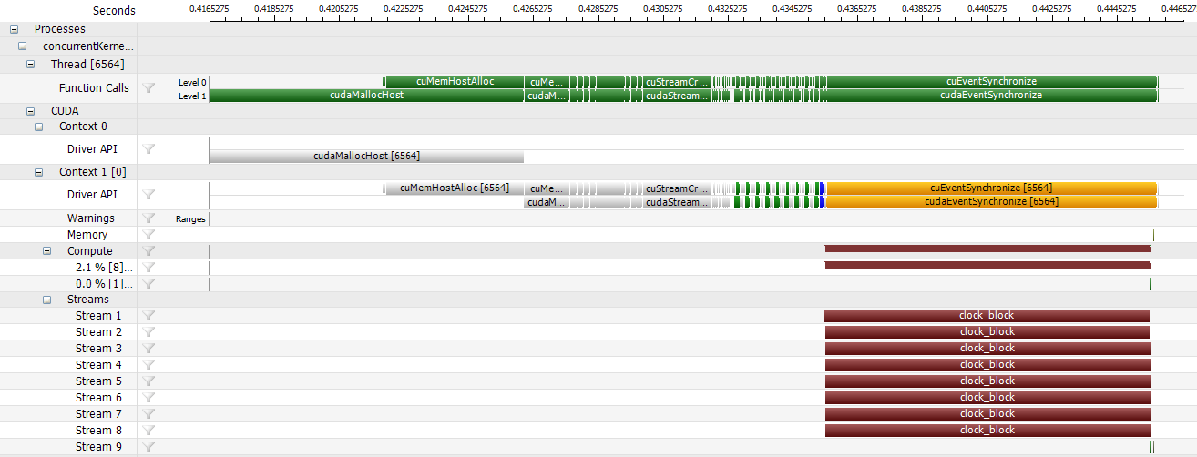Collapse the Streams section
The image size is (1197, 457).
coord(46,300)
